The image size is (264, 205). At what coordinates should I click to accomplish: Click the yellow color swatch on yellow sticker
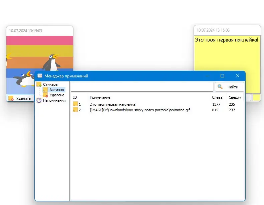(256, 98)
